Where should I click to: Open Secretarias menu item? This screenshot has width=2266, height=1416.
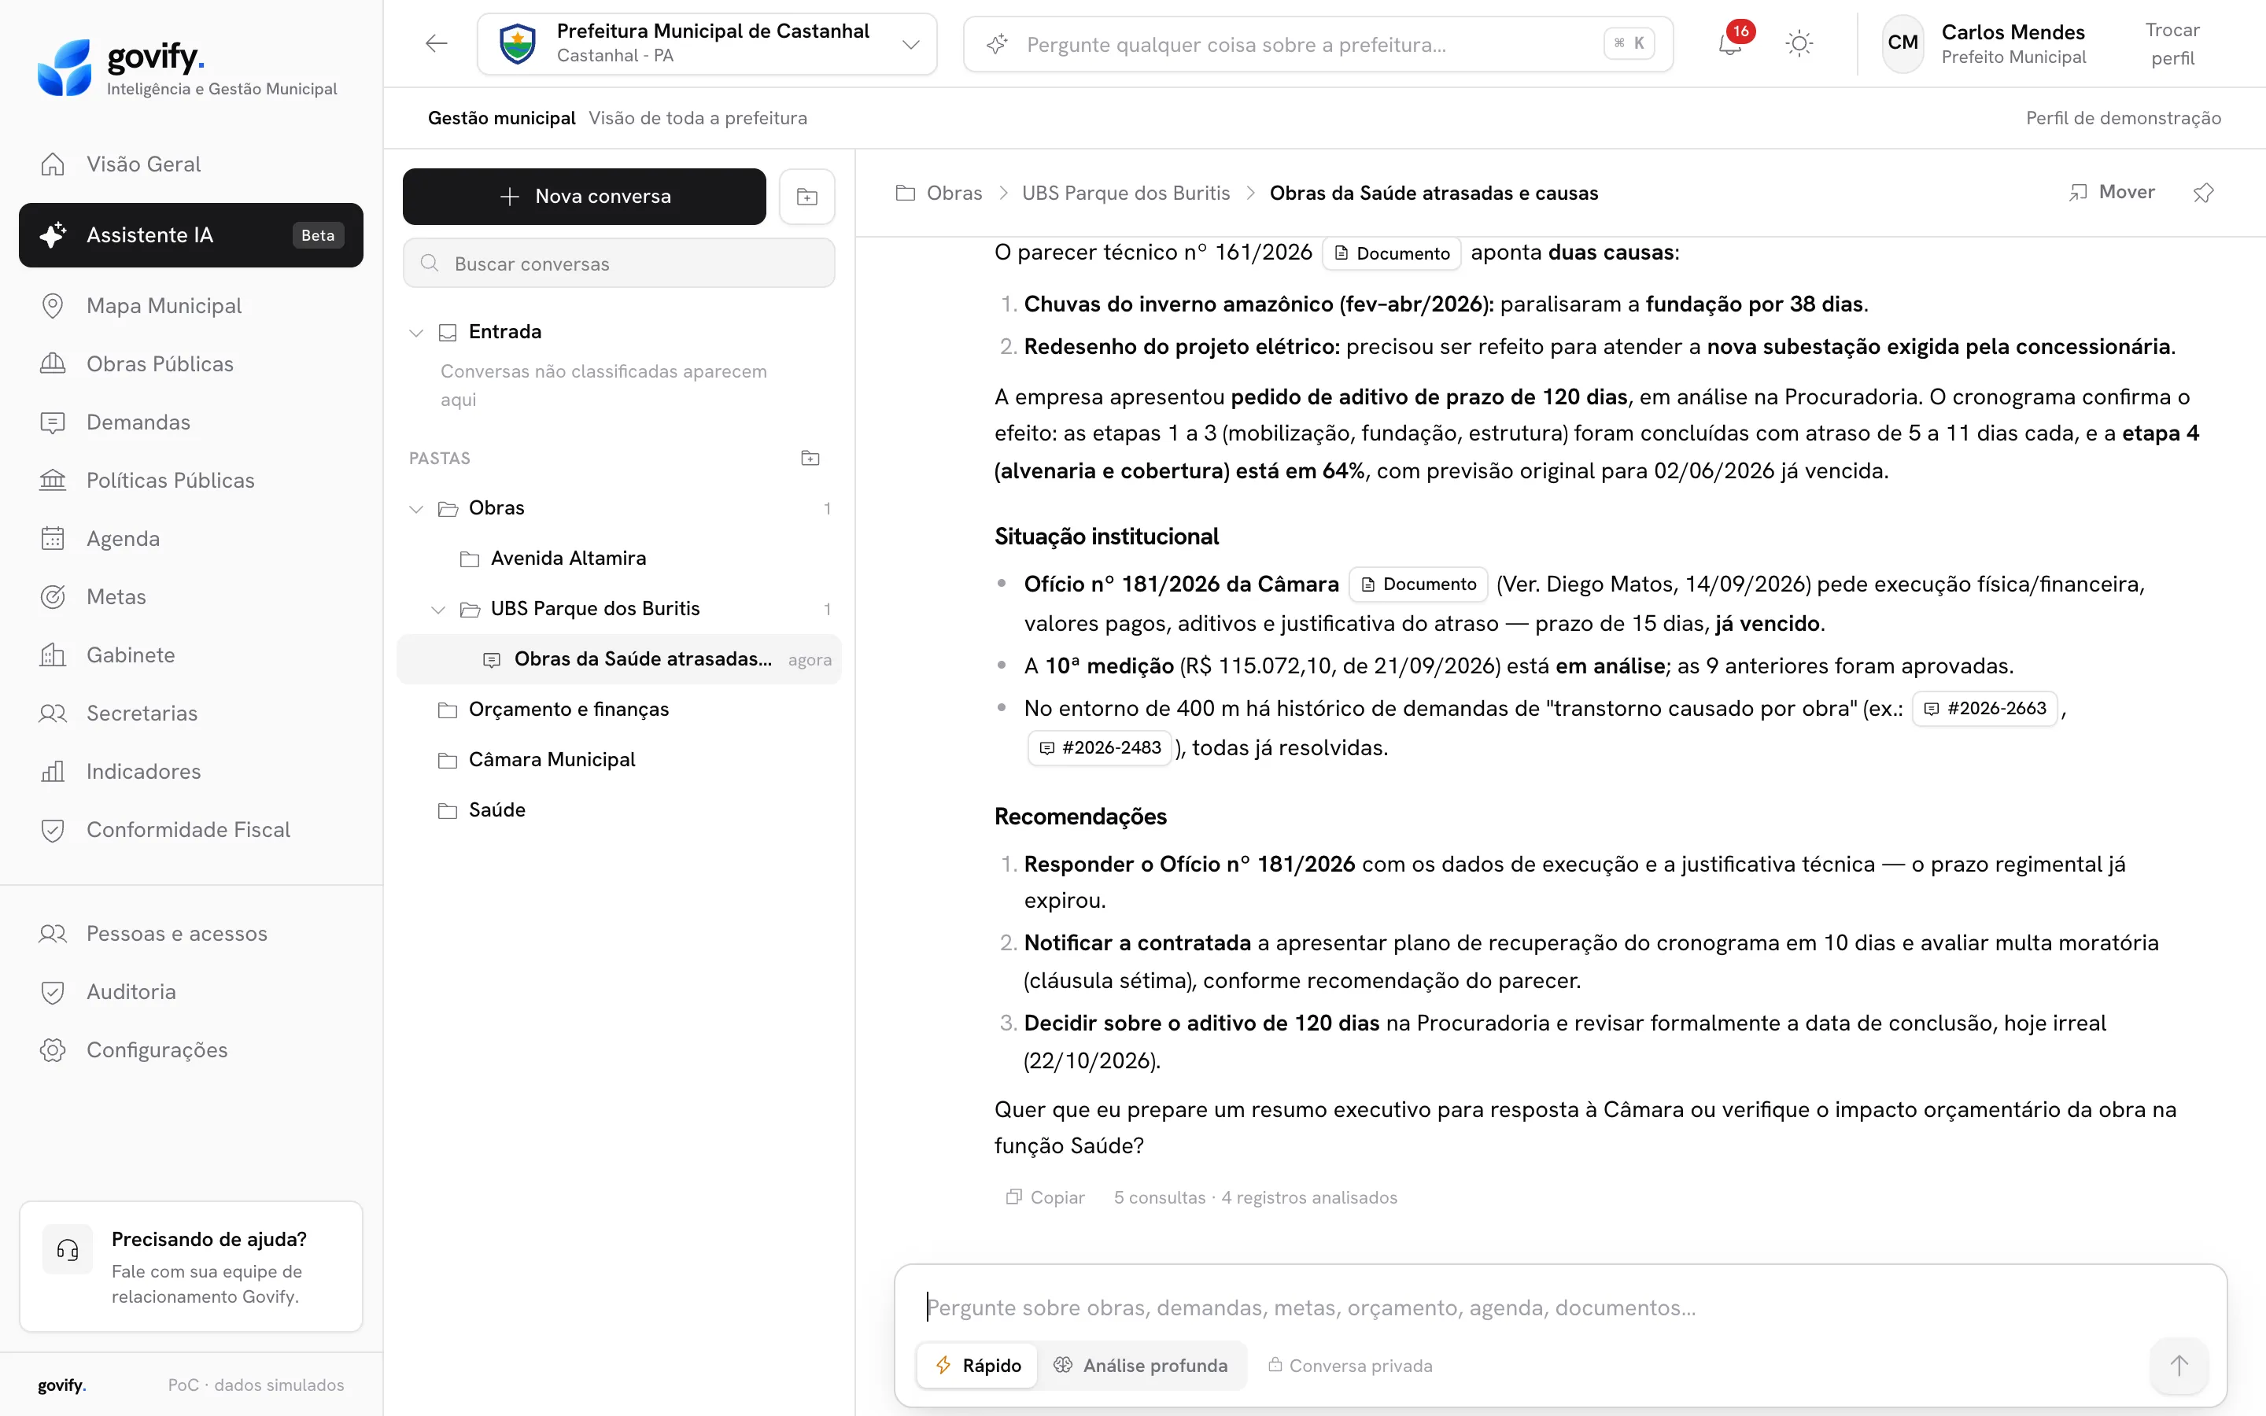click(x=191, y=713)
